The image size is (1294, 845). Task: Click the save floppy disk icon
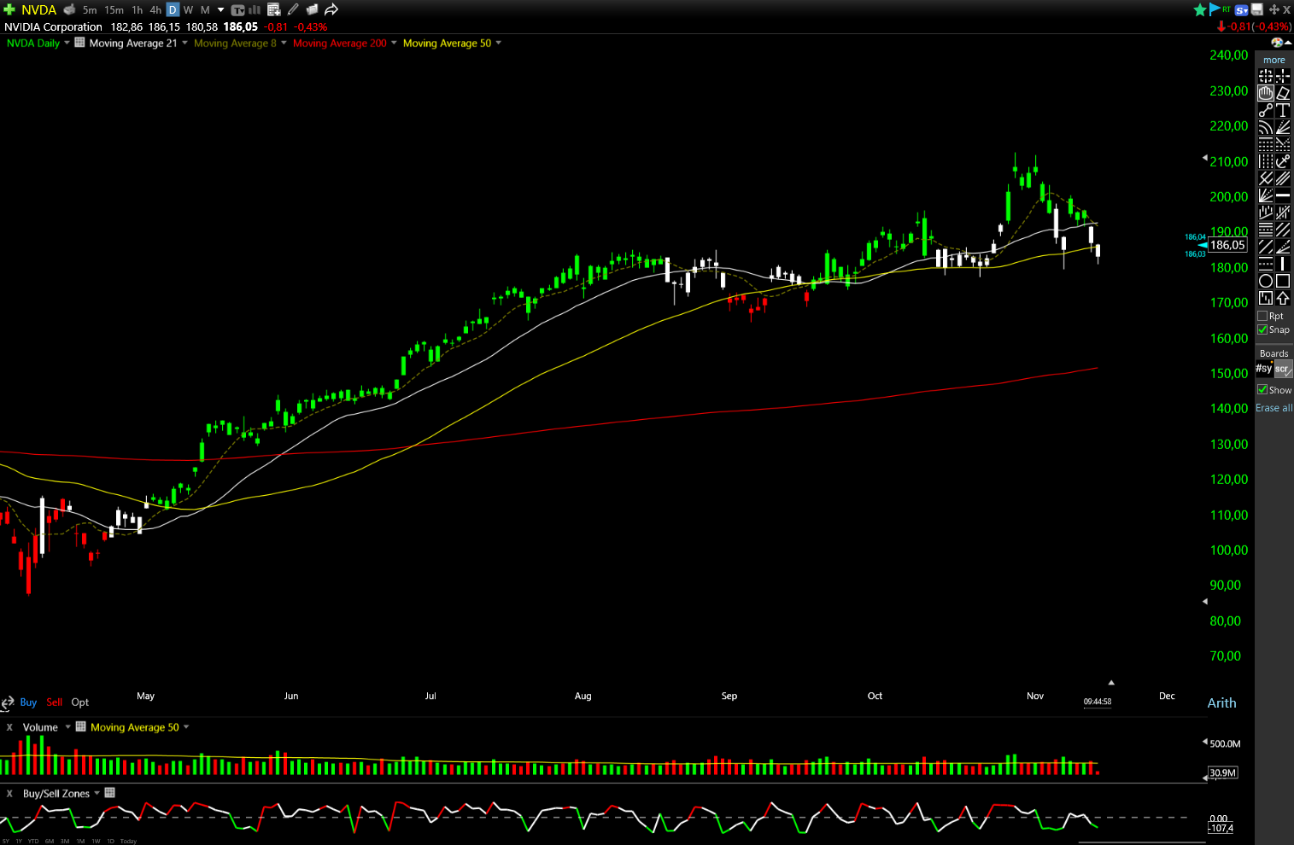pyautogui.click(x=1256, y=10)
